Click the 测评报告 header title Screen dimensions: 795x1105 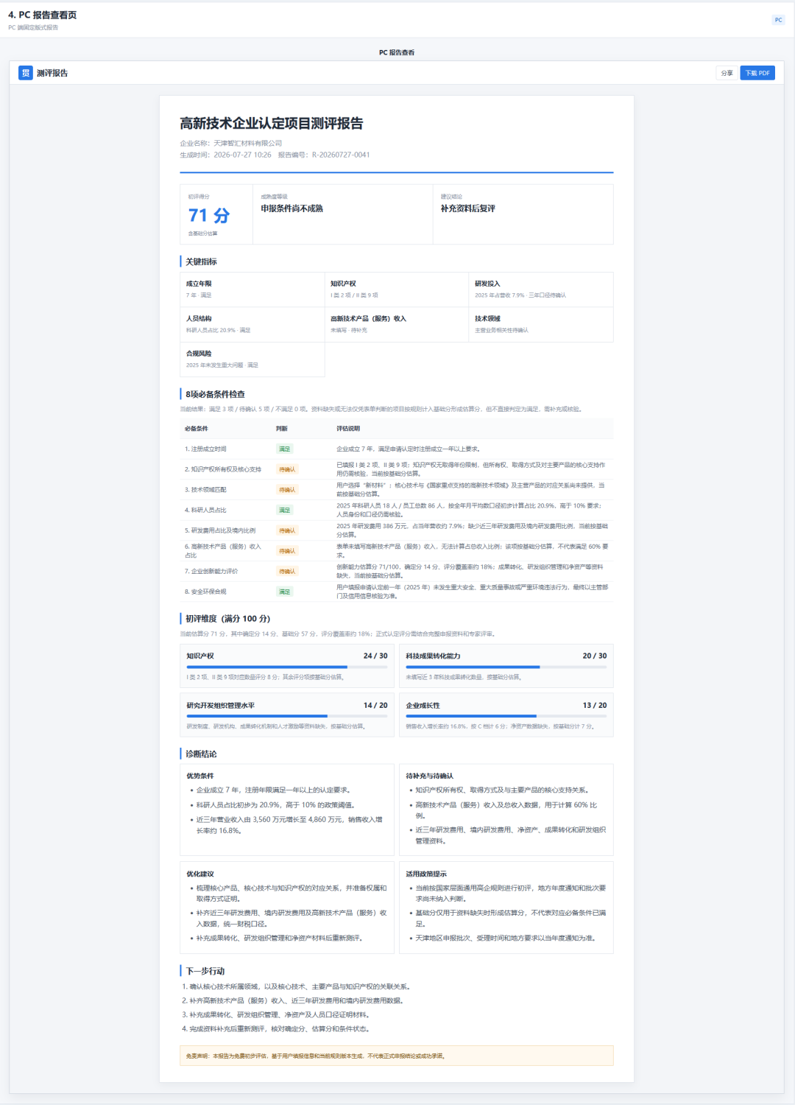point(52,73)
